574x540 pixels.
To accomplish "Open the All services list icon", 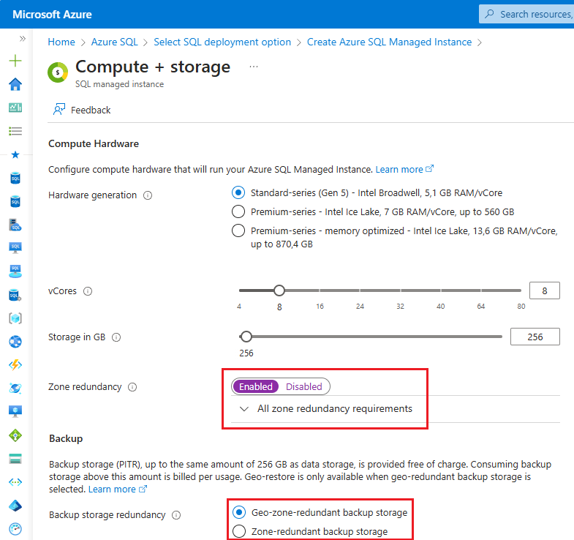I will [15, 131].
